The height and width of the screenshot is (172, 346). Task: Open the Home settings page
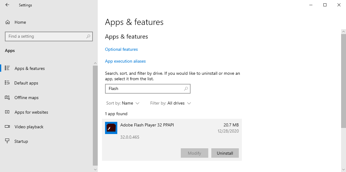coord(20,22)
